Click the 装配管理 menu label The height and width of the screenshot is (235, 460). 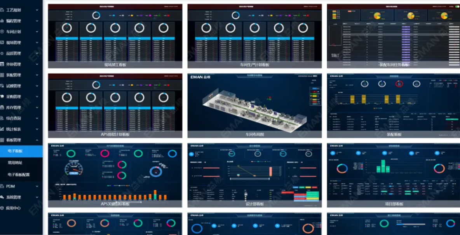click(x=14, y=75)
